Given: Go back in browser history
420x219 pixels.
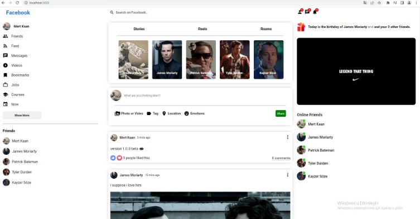Looking at the screenshot, I should pyautogui.click(x=3, y=3).
